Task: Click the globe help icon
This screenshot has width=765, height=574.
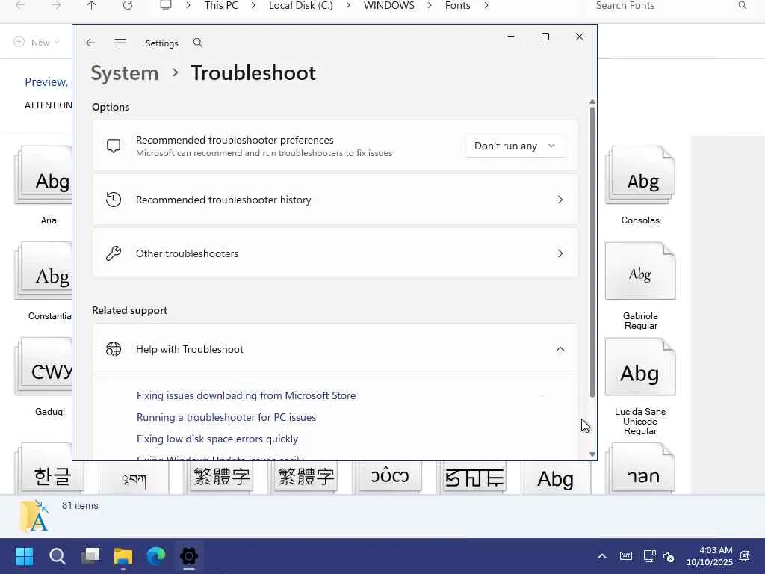Action: tap(114, 349)
